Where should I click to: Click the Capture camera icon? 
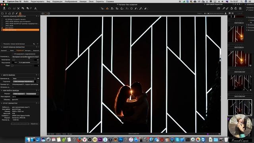10,8
